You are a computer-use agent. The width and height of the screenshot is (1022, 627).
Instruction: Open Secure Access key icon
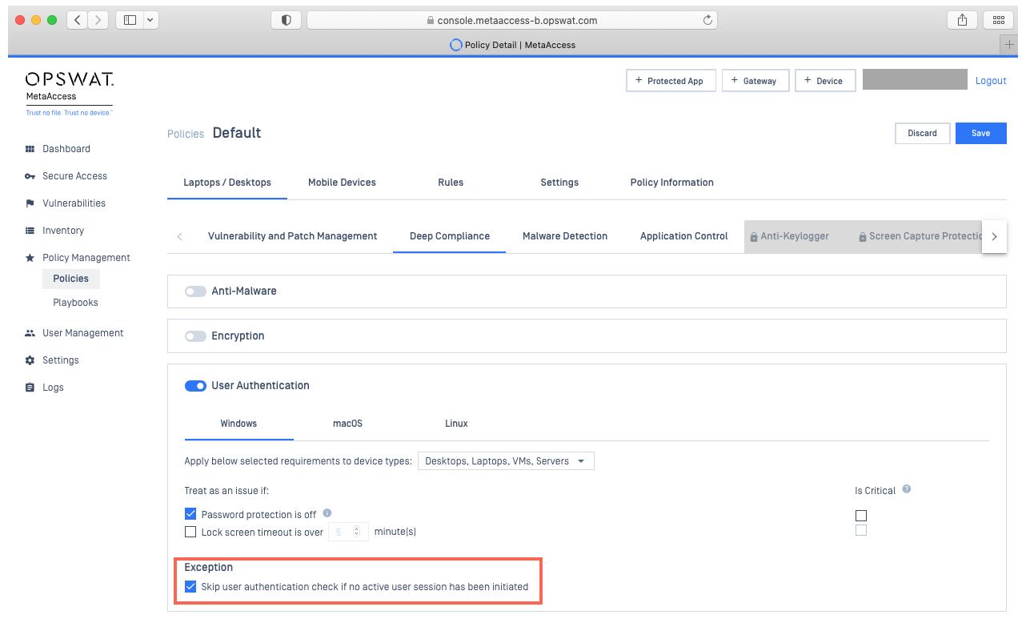pyautogui.click(x=30, y=176)
